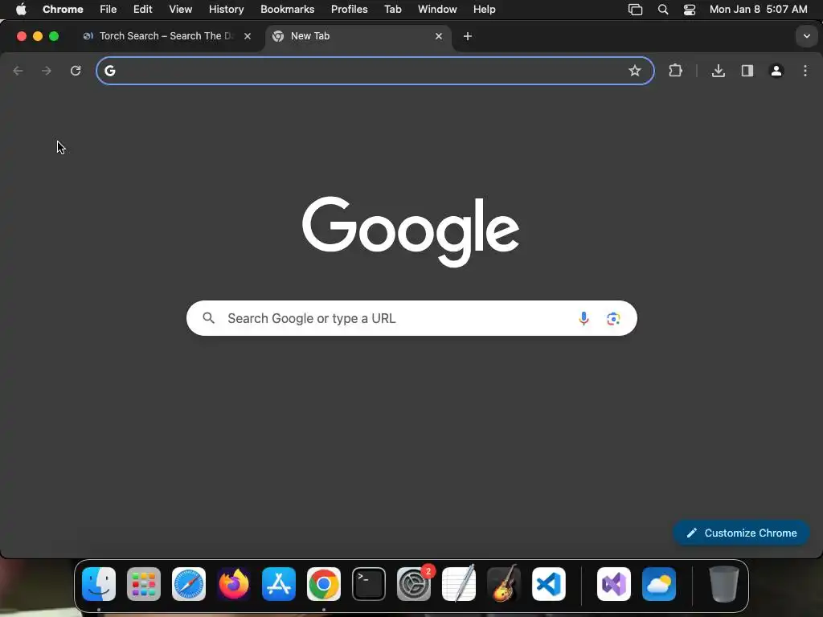This screenshot has width=823, height=617.
Task: Reload the current page
Action: [x=76, y=71]
